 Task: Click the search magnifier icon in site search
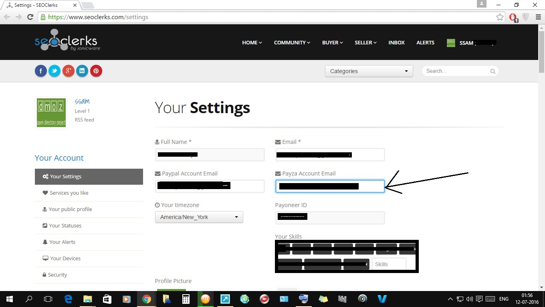click(493, 71)
